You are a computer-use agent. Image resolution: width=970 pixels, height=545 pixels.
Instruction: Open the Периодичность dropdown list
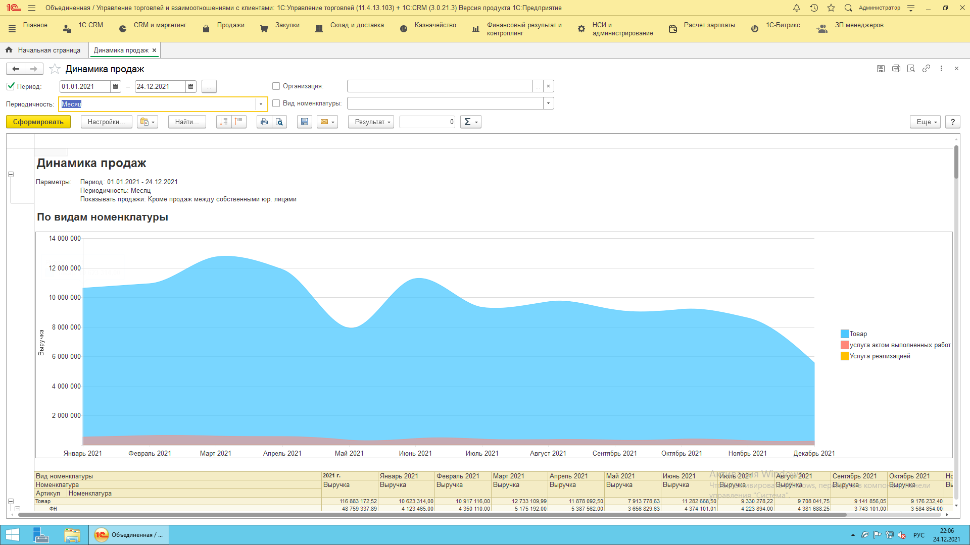(261, 104)
